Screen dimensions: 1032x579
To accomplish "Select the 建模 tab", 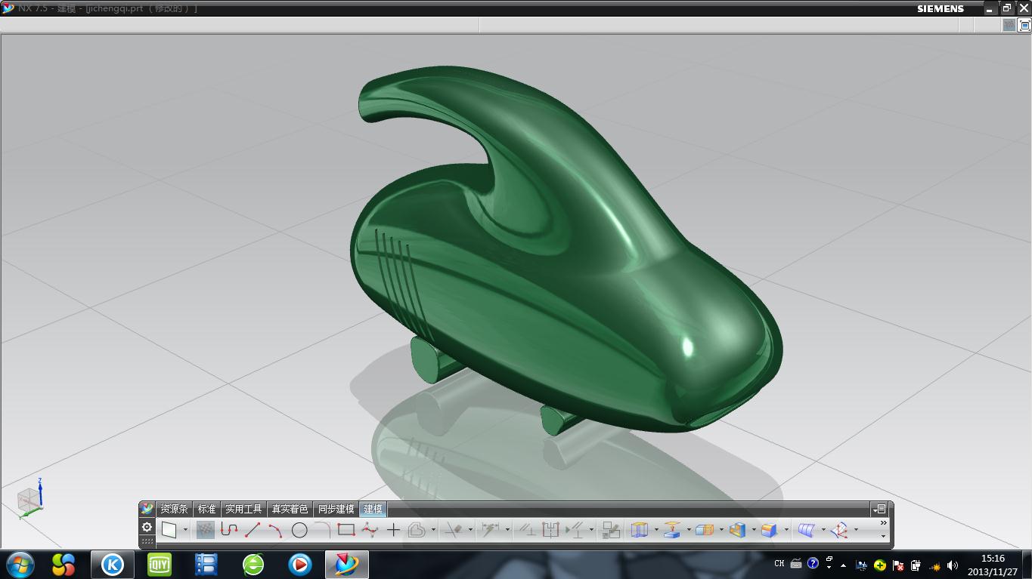I will pos(373,509).
